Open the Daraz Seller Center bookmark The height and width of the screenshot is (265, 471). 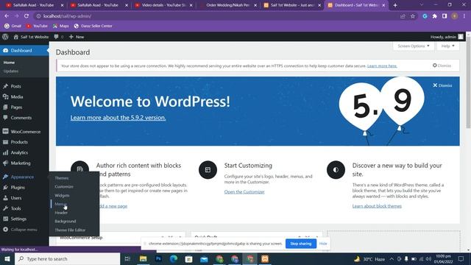point(93,26)
